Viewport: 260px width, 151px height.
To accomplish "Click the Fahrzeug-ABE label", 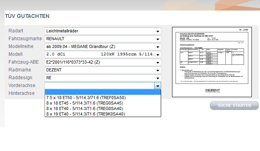I will point(24,62).
